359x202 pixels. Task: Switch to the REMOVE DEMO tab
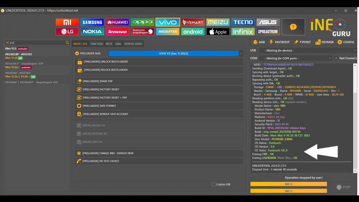click(133, 44)
